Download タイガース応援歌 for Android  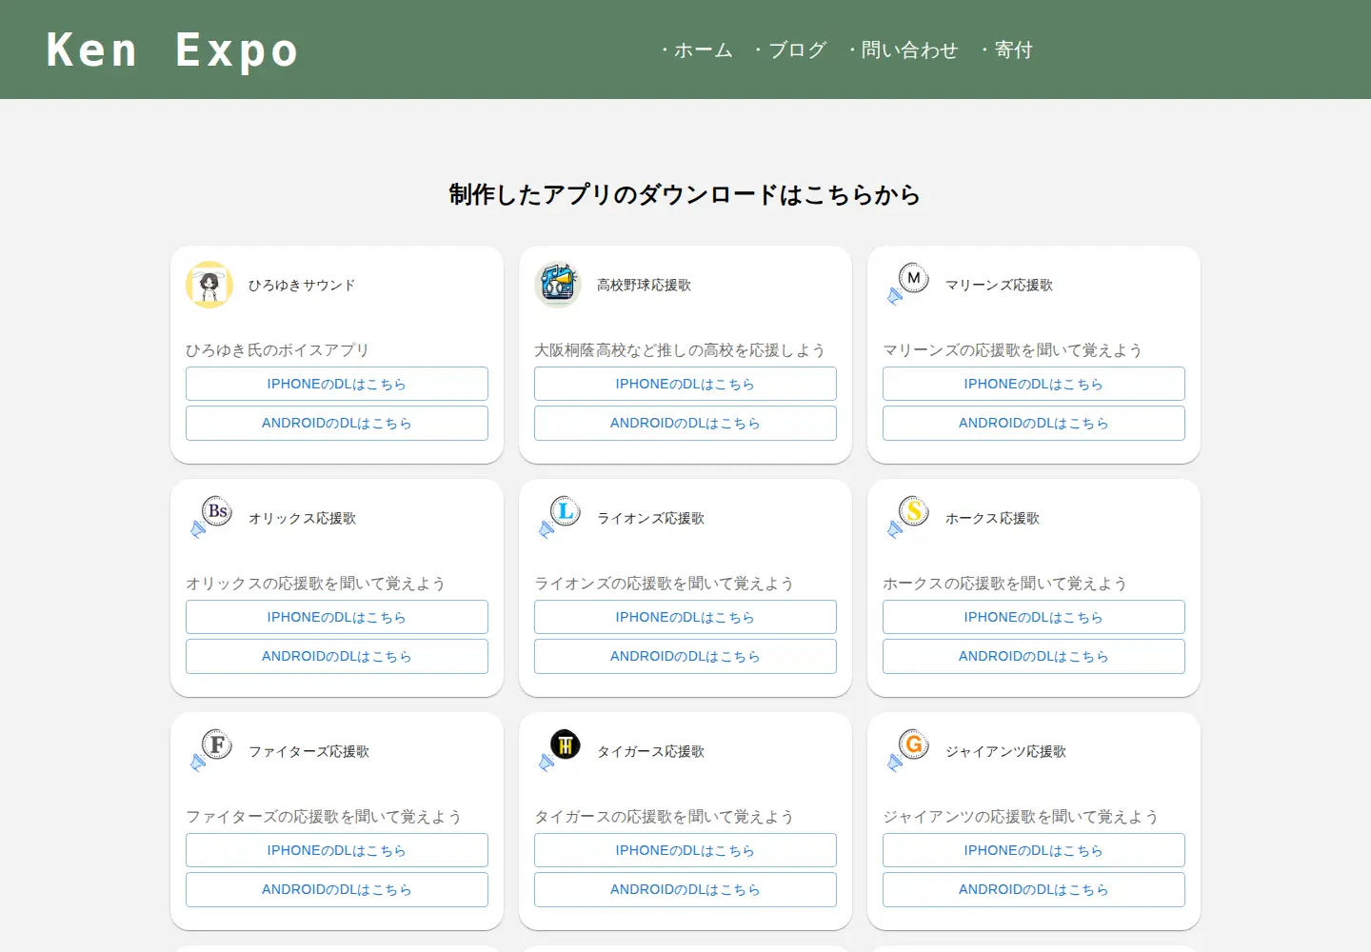coord(685,889)
